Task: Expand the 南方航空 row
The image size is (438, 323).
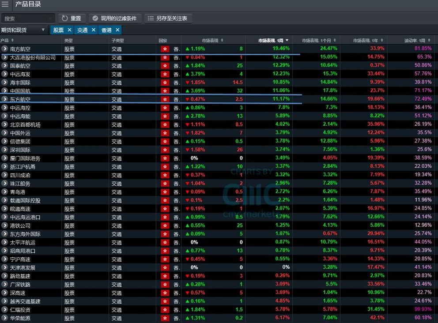Action: [x=4, y=49]
